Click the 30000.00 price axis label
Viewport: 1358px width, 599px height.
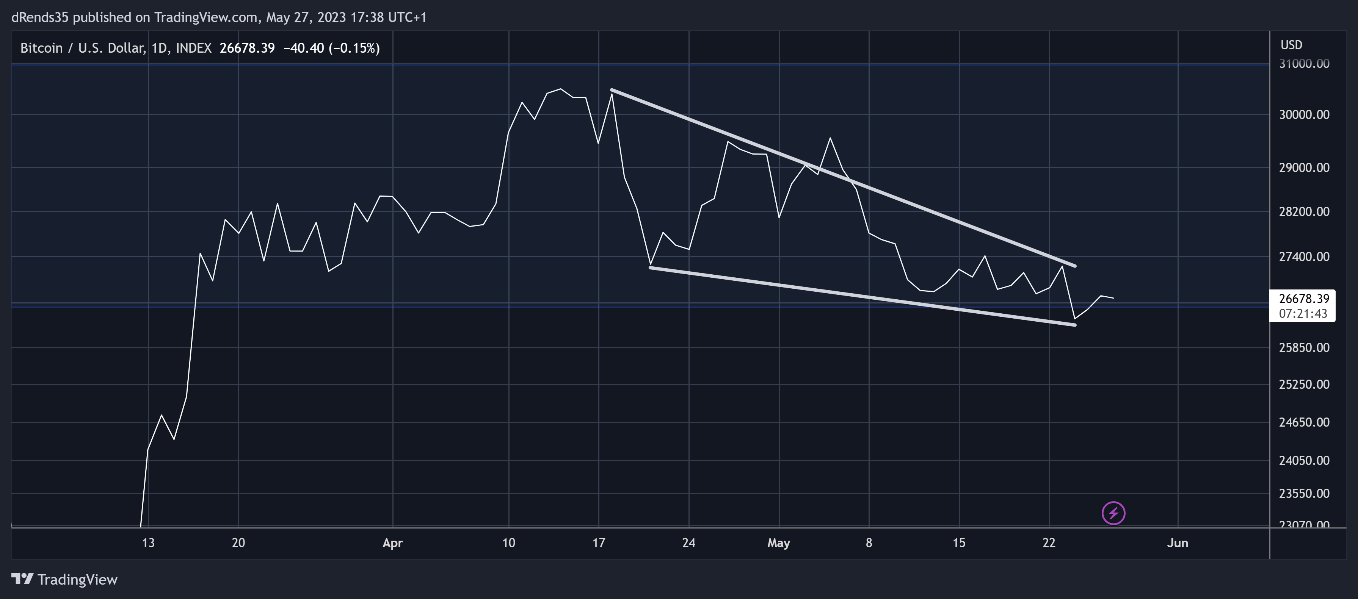point(1304,114)
